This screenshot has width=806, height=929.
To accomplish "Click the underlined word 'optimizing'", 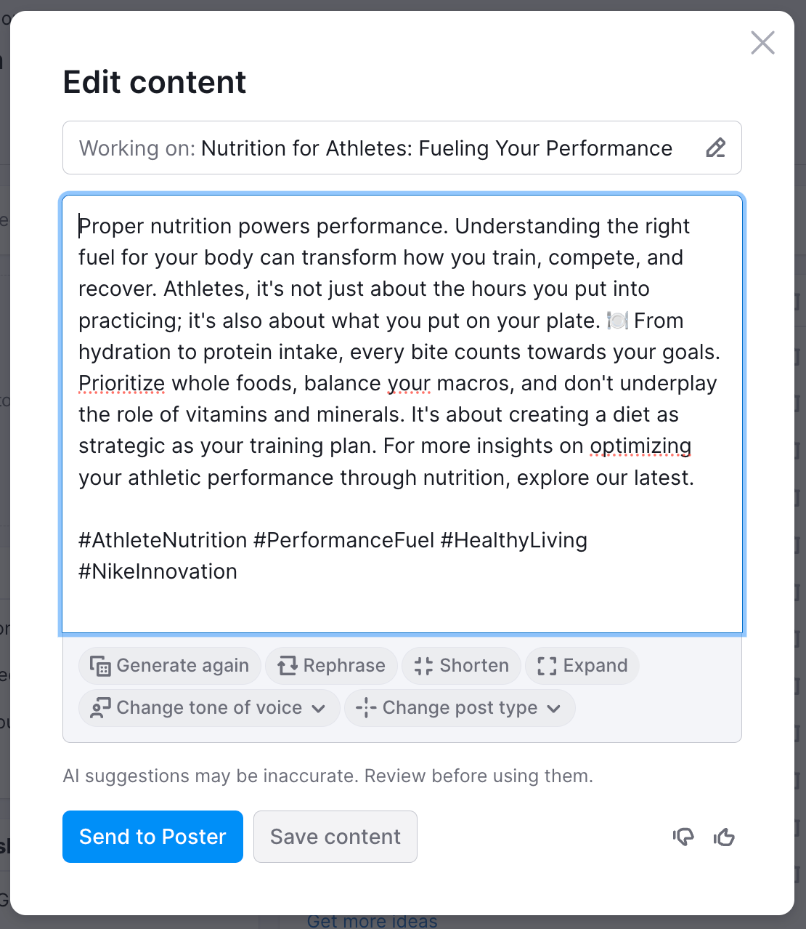I will pyautogui.click(x=640, y=446).
